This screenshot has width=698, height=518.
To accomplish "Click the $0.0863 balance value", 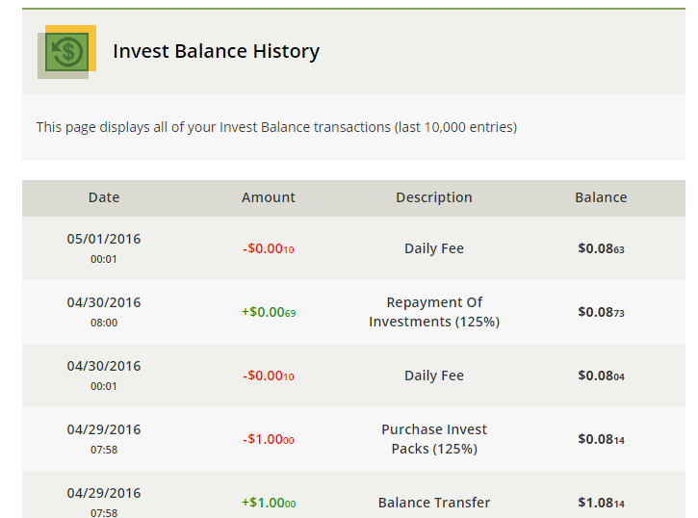I will pyautogui.click(x=601, y=248).
